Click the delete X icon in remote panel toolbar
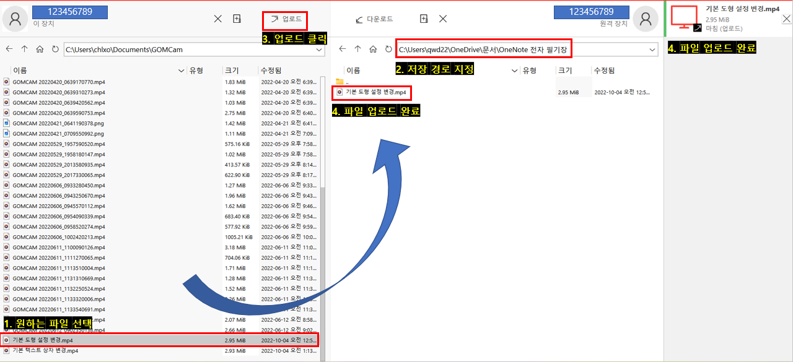This screenshot has width=793, height=362. (443, 19)
